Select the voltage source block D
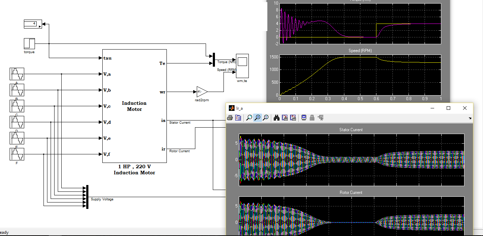 click(x=16, y=122)
